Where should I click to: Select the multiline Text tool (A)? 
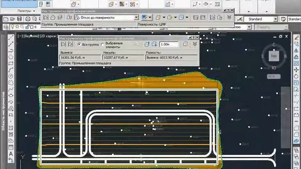[x=11, y=154]
